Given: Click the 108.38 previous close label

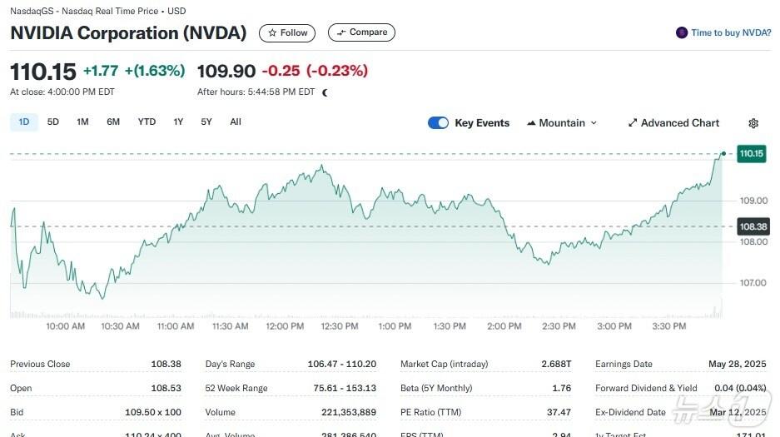Looking at the screenshot, I should click(x=751, y=226).
